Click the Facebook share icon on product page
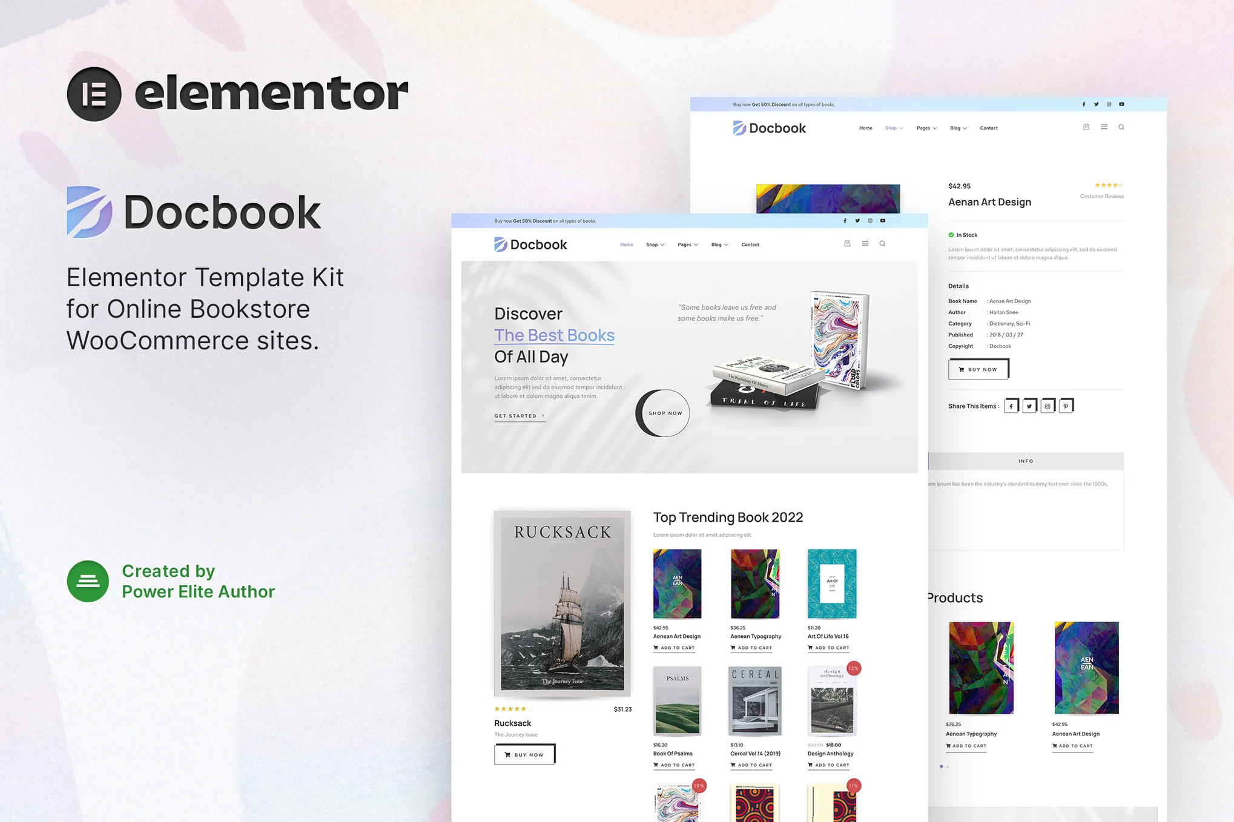1234x822 pixels. (1010, 406)
